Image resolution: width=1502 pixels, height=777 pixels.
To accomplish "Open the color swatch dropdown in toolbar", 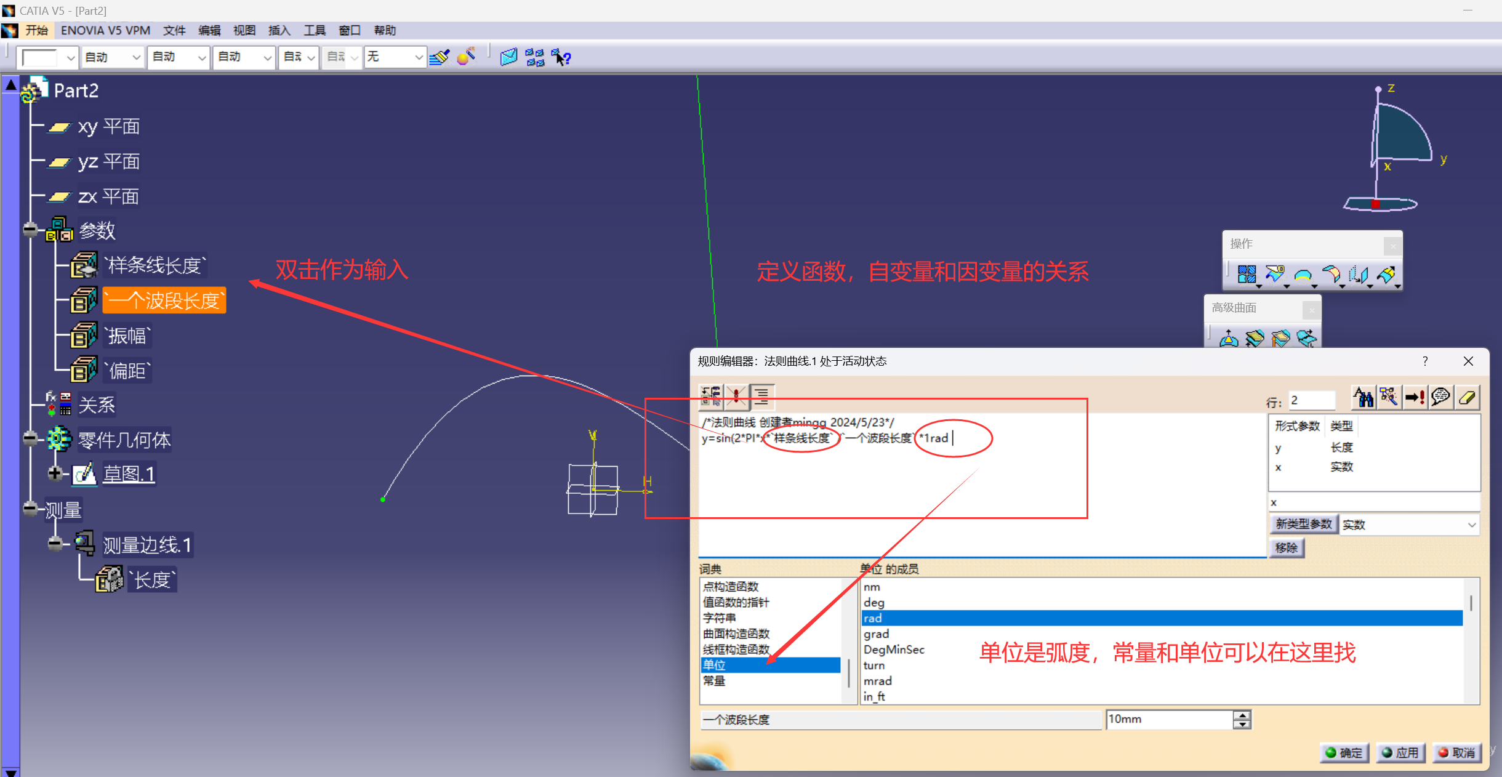I will click(70, 58).
